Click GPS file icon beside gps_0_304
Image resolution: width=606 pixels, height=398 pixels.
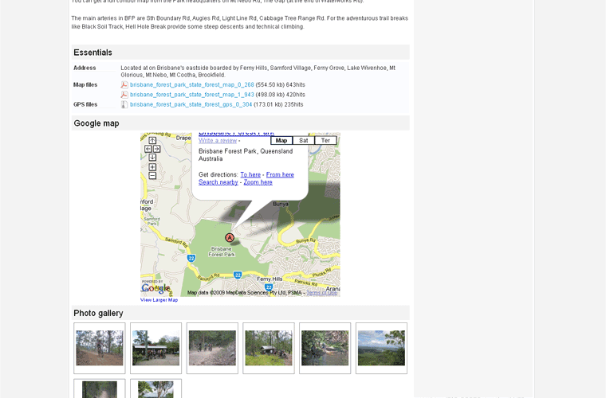point(124,104)
